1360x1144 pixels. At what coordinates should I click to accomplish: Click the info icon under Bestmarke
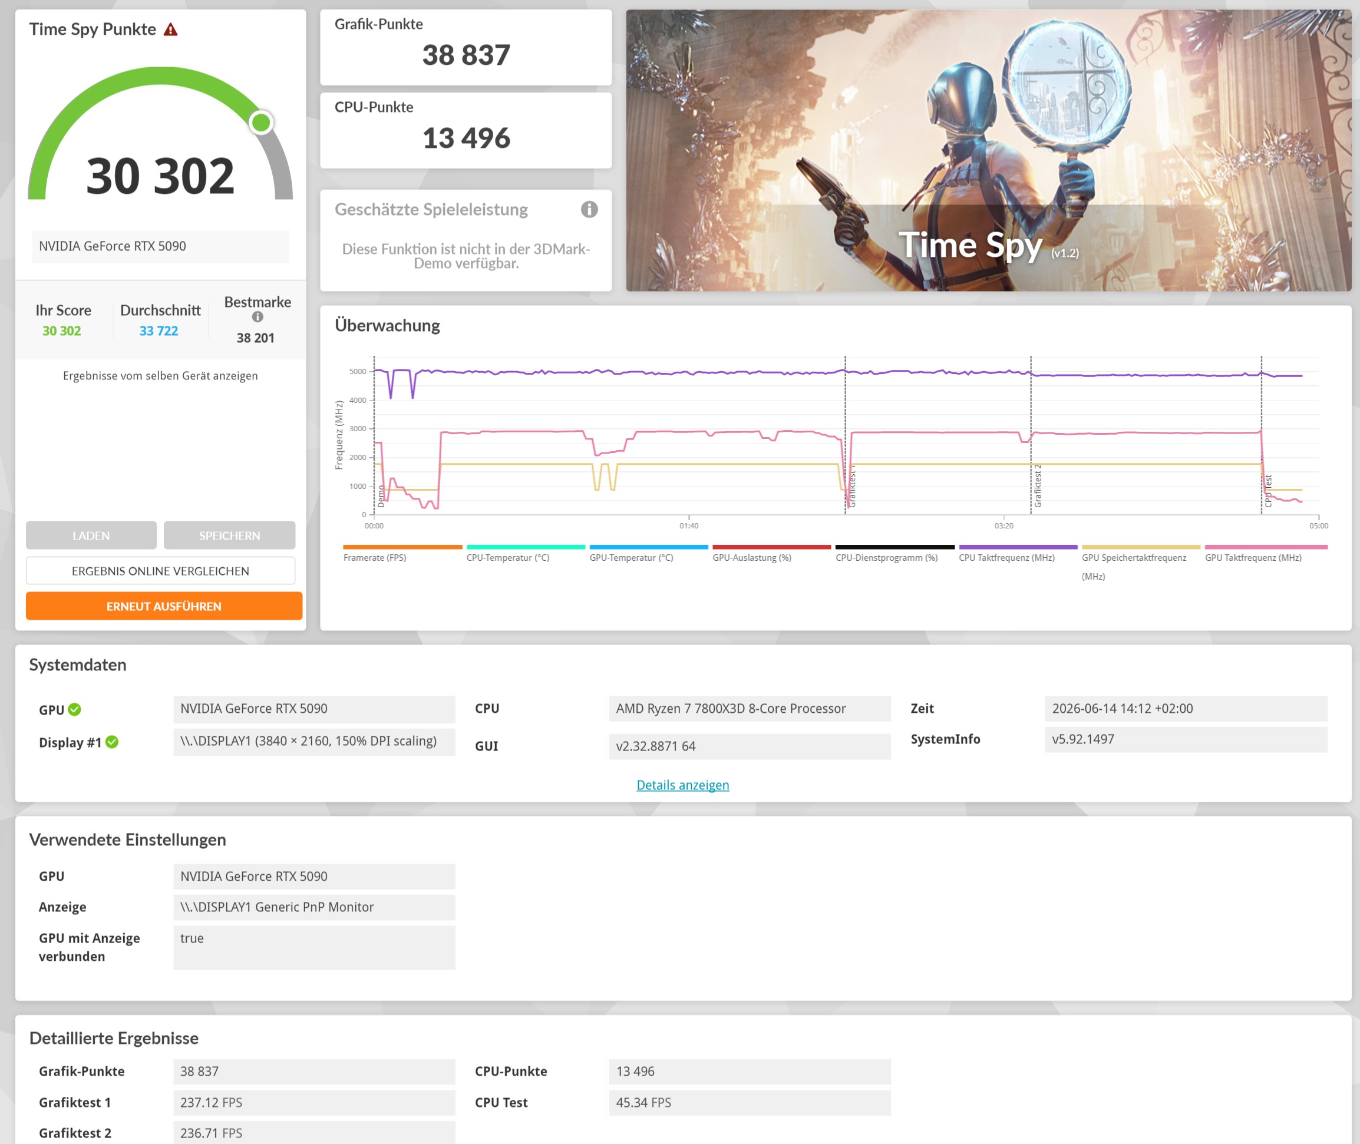coord(258,317)
